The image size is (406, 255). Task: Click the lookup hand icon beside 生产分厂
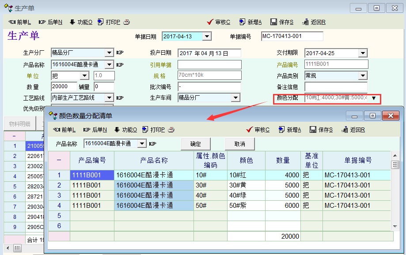120,53
